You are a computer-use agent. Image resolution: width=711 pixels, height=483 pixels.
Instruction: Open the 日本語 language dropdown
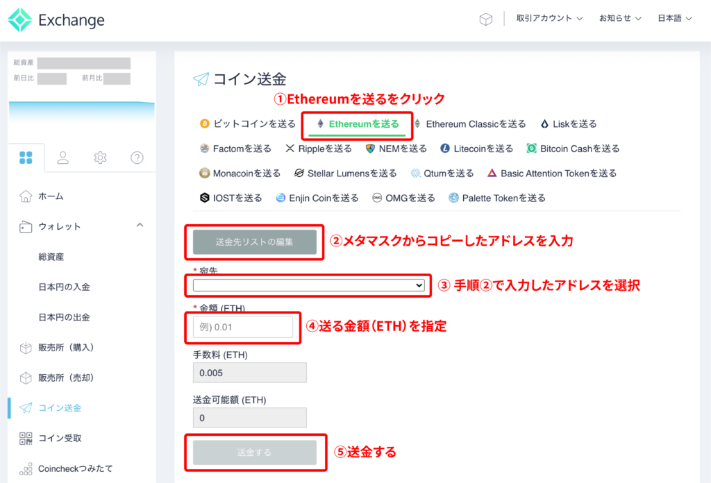tap(674, 19)
